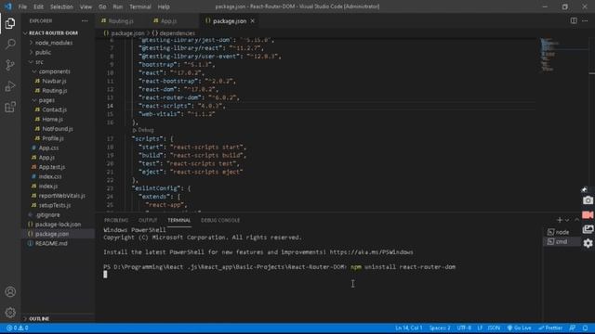Open the Selection menu

pyautogui.click(x=61, y=6)
